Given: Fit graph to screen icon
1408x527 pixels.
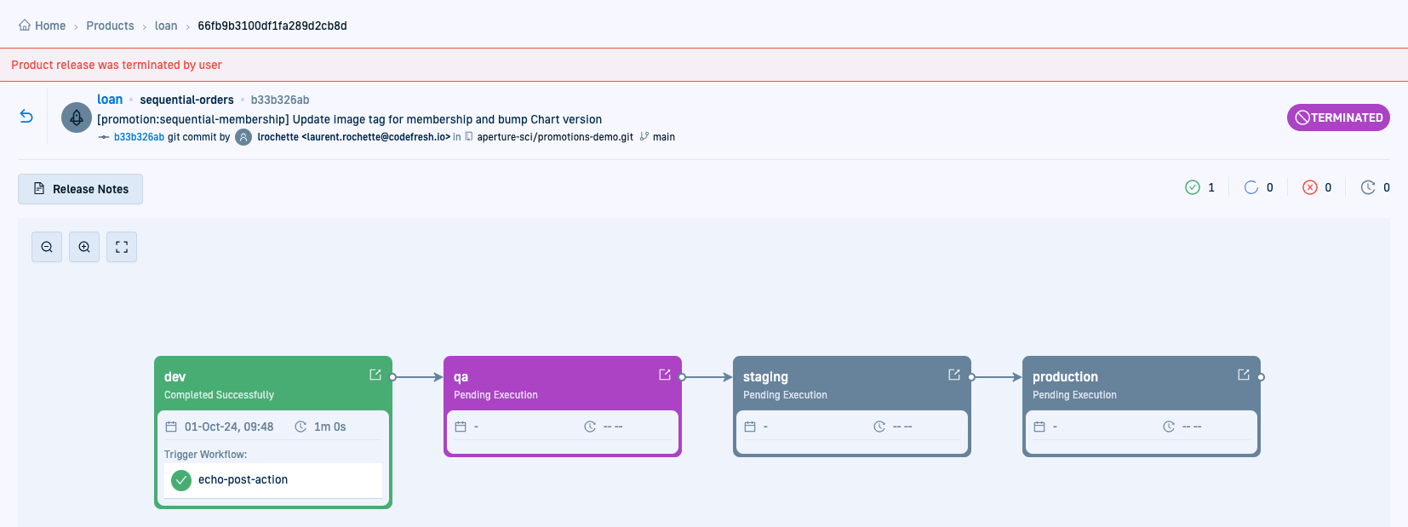Looking at the screenshot, I should (122, 247).
